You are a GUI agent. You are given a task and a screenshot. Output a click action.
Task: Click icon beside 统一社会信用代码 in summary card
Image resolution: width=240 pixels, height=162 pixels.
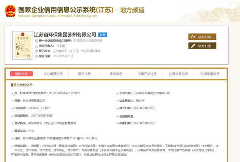point(37,41)
